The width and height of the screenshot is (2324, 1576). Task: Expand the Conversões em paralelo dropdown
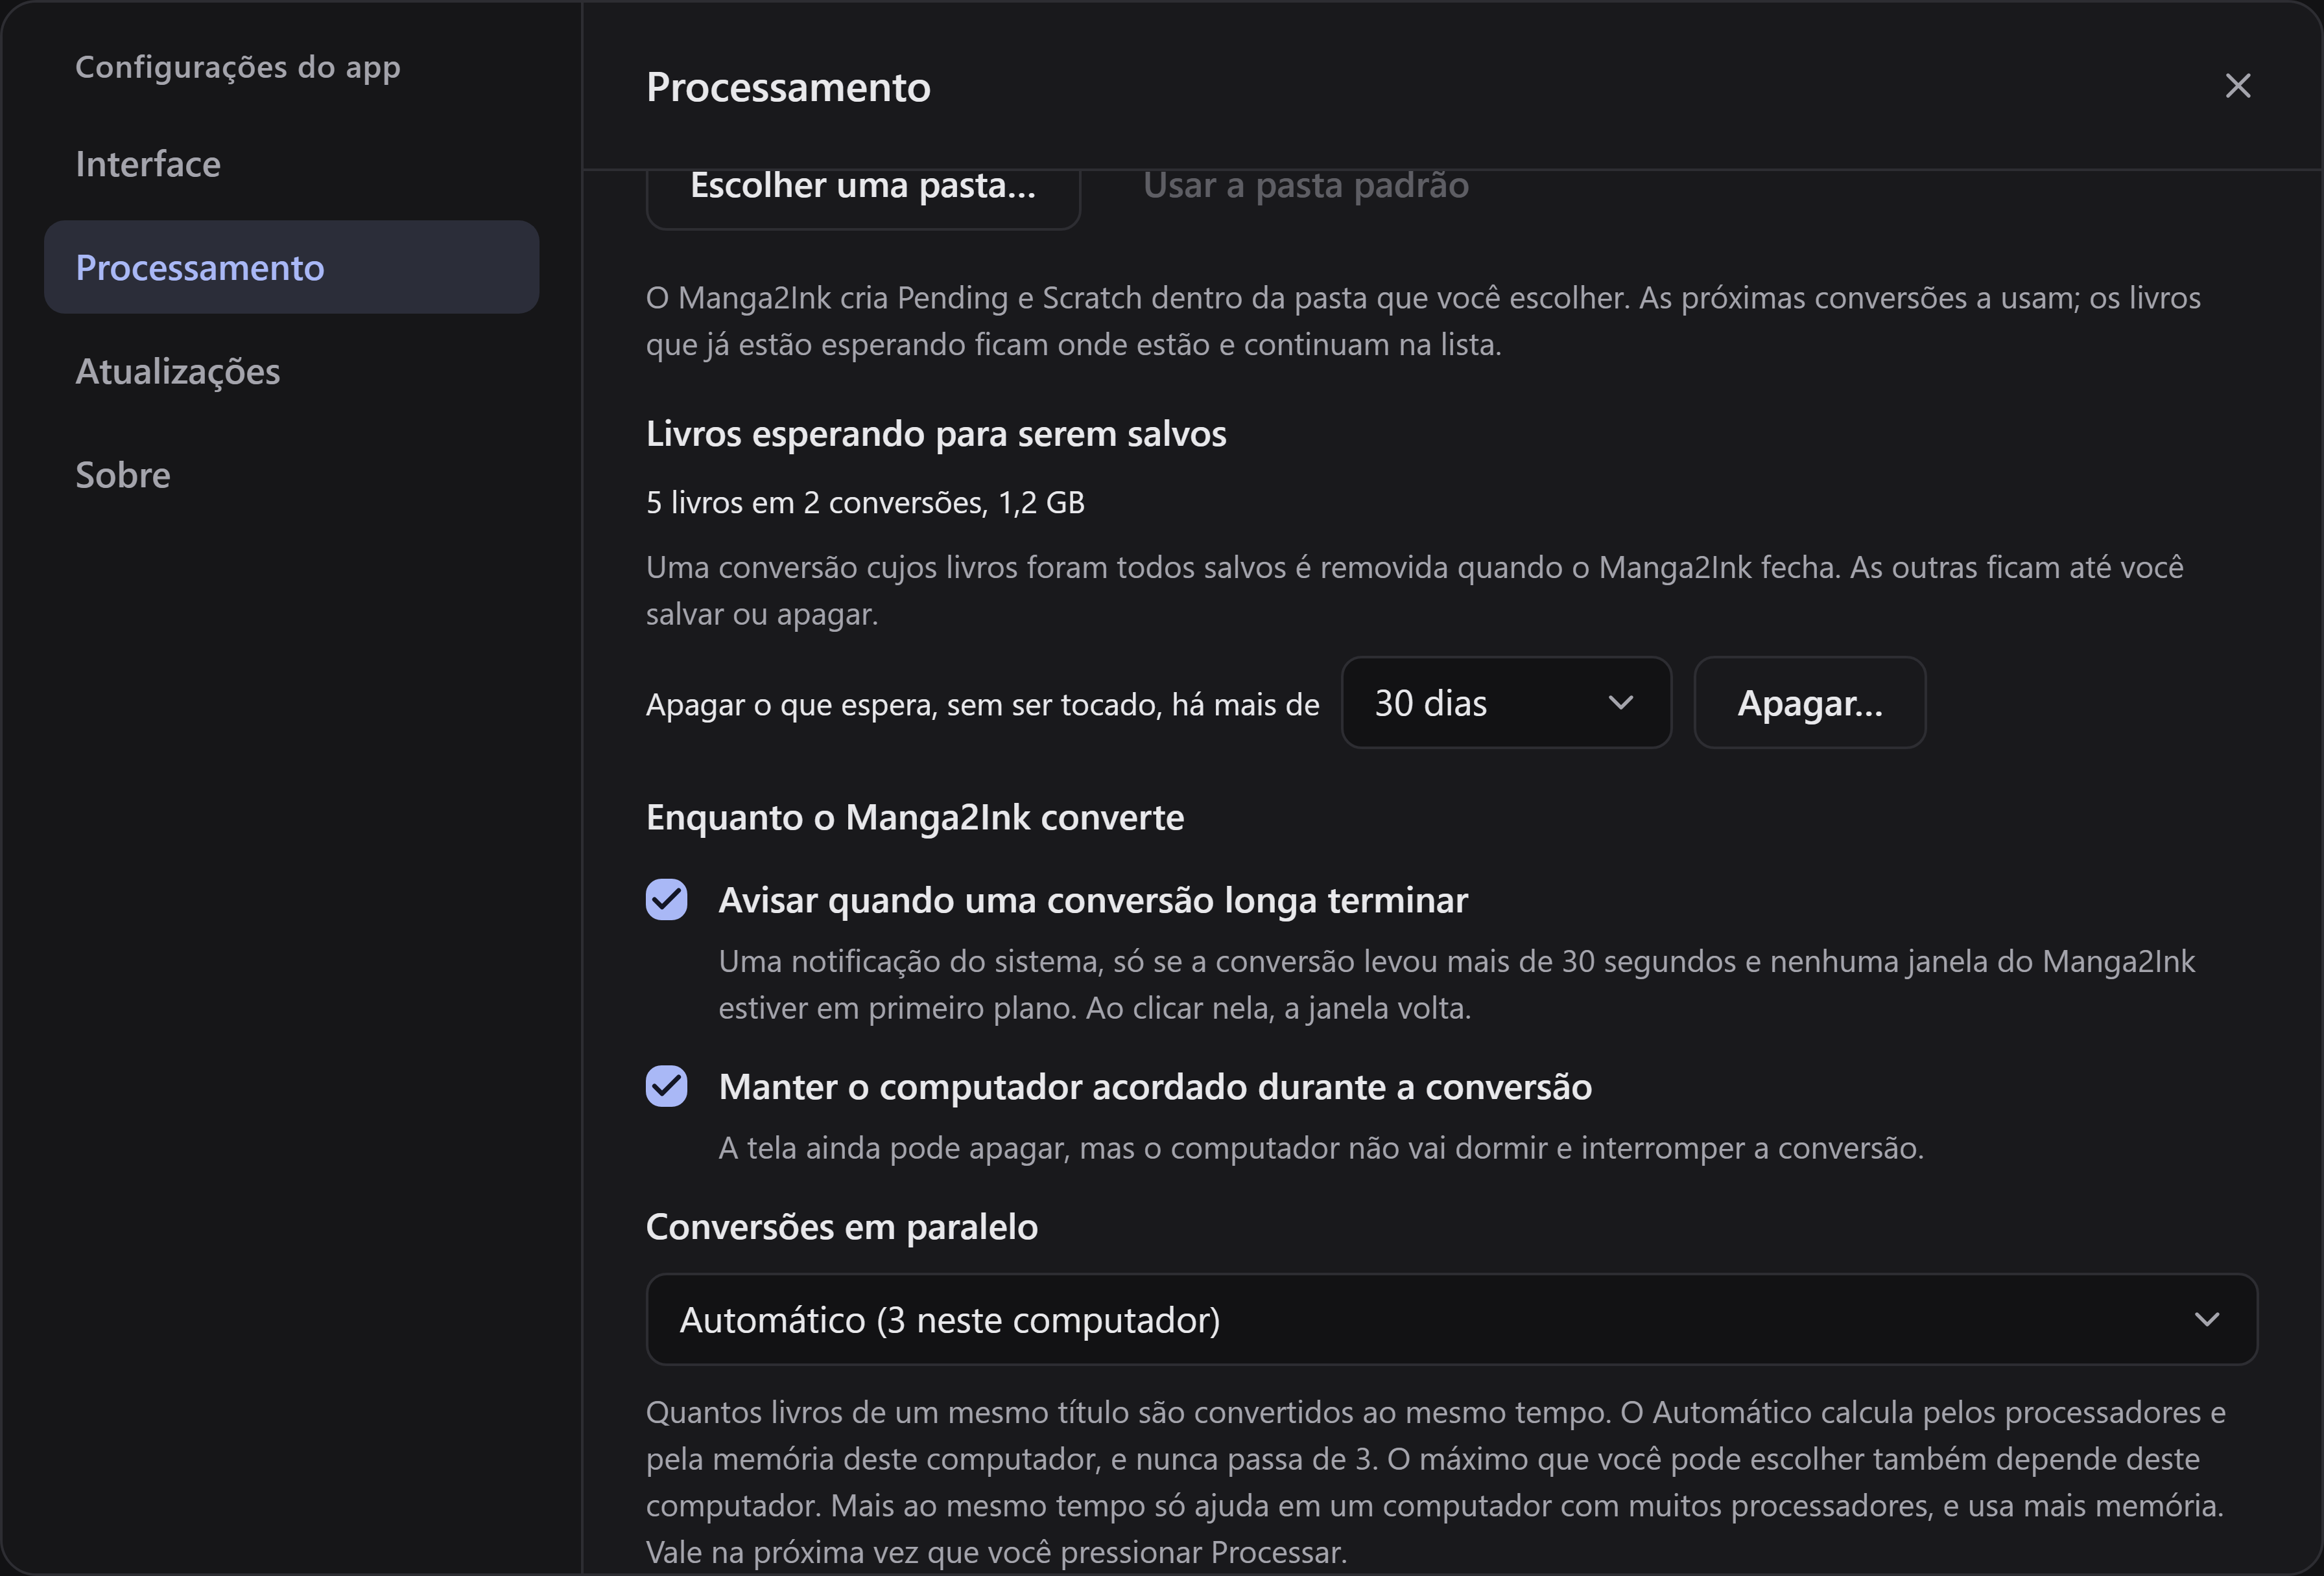[x=1451, y=1319]
